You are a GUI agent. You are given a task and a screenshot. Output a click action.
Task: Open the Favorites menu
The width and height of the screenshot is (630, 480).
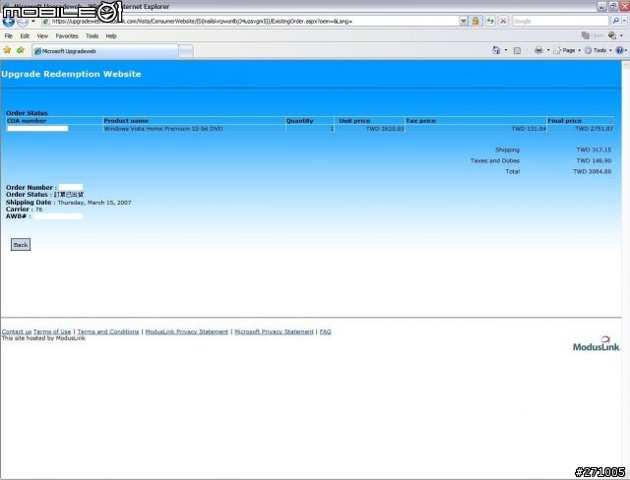pos(67,36)
